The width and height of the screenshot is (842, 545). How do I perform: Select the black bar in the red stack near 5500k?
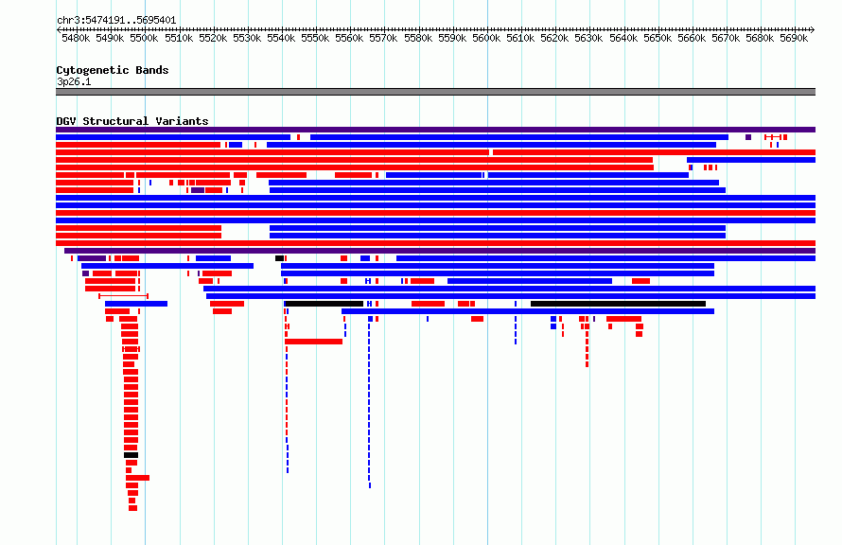[131, 455]
